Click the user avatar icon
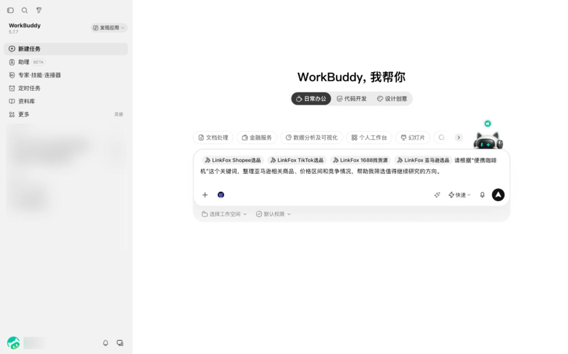 click(13, 342)
